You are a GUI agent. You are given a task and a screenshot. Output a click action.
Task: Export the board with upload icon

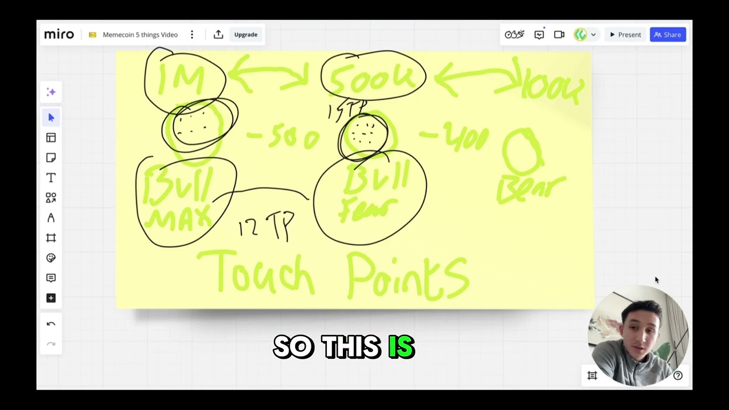tap(218, 35)
